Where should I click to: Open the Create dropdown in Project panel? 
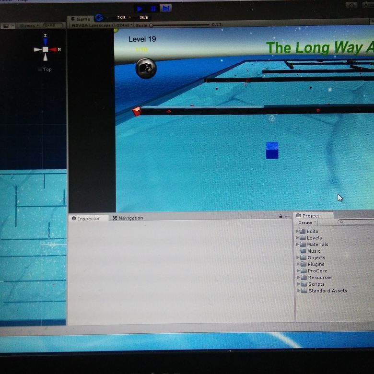coord(307,222)
